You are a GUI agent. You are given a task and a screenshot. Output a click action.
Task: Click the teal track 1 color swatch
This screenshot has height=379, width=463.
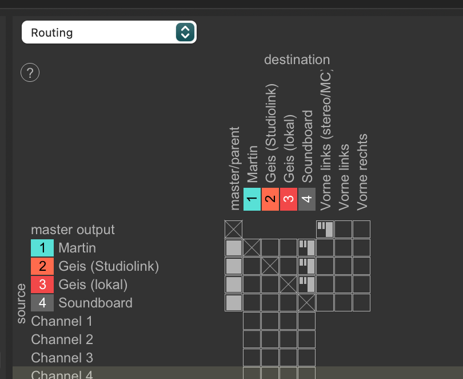coord(42,248)
